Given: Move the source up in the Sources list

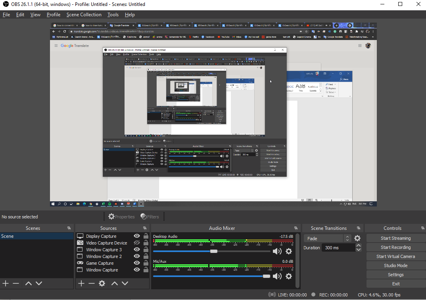Looking at the screenshot, I should pos(115,283).
